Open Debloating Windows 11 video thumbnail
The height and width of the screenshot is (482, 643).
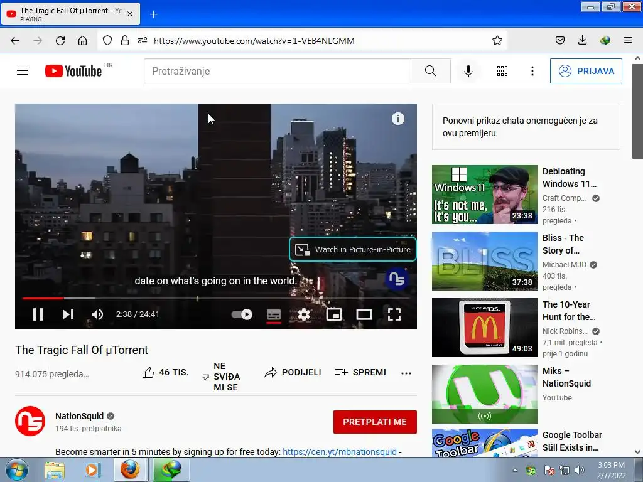(484, 195)
